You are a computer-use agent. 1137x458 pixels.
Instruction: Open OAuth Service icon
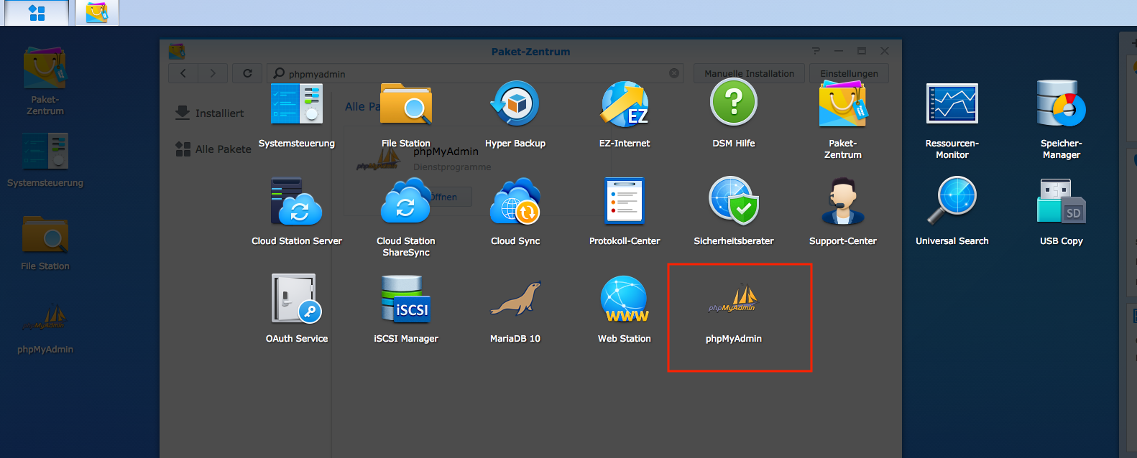coord(296,299)
